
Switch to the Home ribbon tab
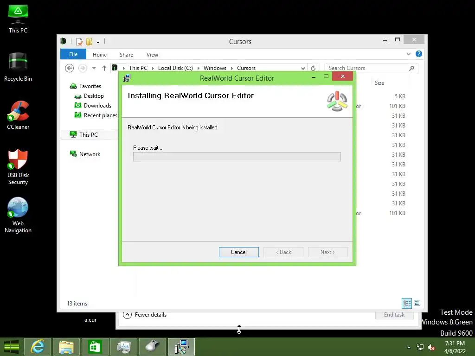[100, 55]
